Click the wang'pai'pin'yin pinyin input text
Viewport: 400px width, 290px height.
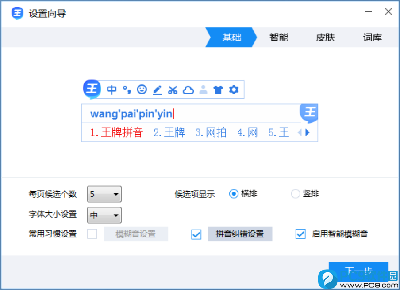pos(131,114)
